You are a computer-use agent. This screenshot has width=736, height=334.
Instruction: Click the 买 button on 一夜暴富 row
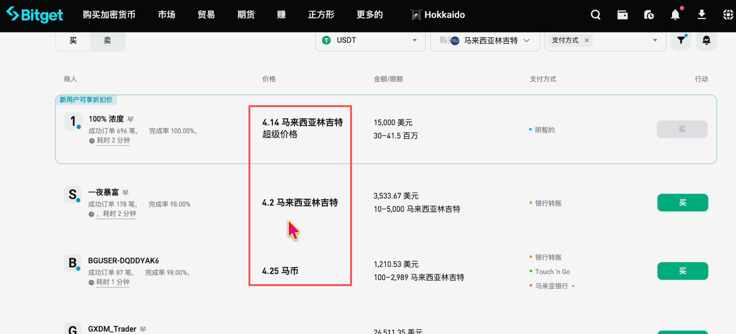point(682,202)
